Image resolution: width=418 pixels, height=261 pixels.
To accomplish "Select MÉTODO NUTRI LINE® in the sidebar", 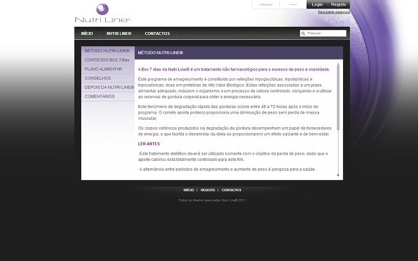I will point(108,50).
